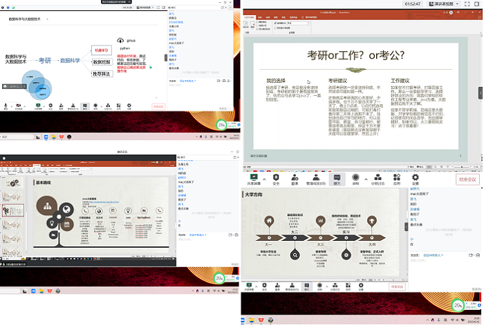Click the large red 结束会议 button
484x325 pixels.
(468, 179)
